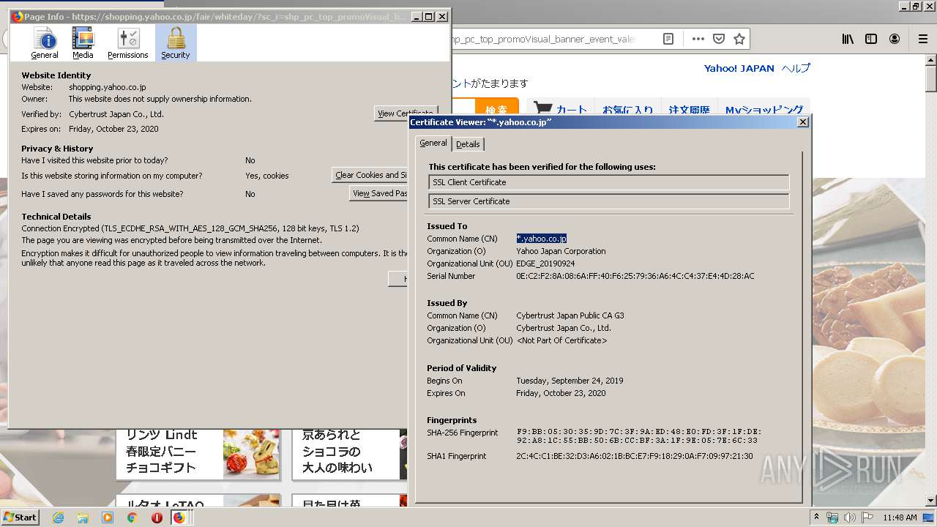The width and height of the screenshot is (937, 527).
Task: Close the Certificate Viewer dialog
Action: click(x=802, y=122)
